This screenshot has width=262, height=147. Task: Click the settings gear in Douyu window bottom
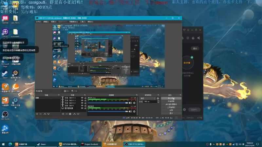(x=184, y=110)
